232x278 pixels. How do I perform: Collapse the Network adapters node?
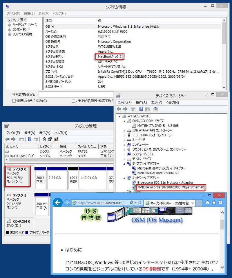tap(124, 178)
